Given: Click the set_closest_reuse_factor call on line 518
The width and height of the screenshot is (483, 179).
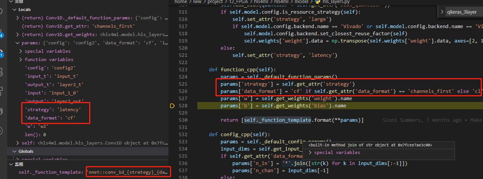Looking at the screenshot, I should [x=326, y=34].
